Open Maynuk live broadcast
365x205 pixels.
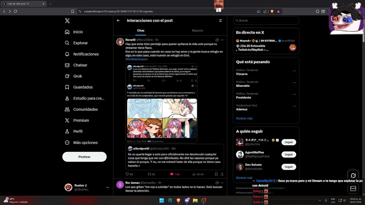[266, 45]
